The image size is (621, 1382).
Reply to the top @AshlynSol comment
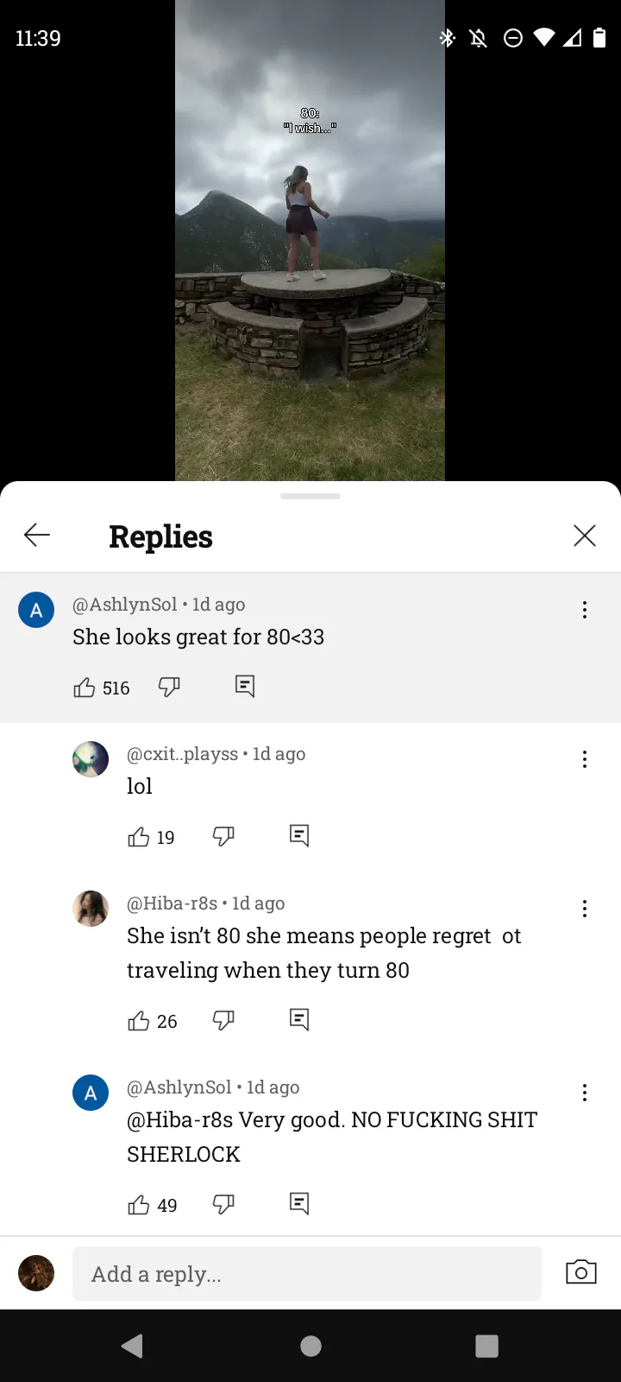tap(245, 687)
